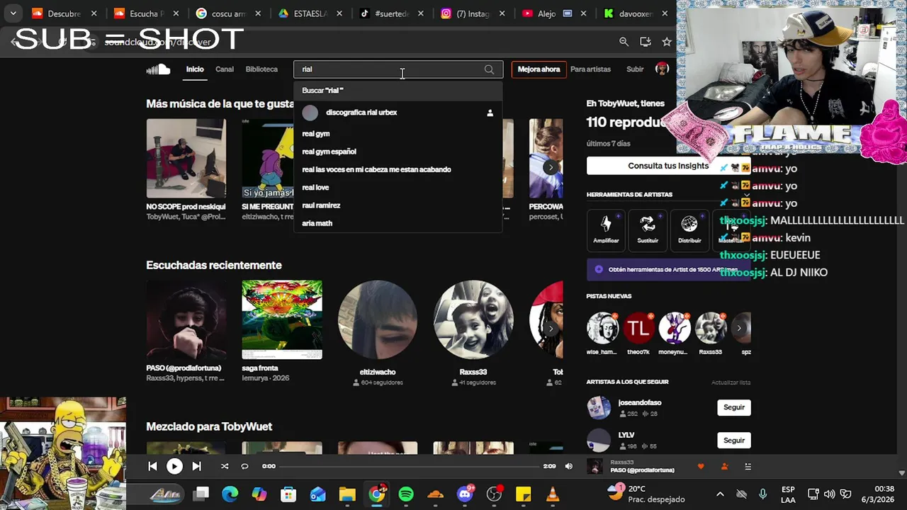The width and height of the screenshot is (907, 510).
Task: Open the play queue list icon
Action: coord(748,466)
